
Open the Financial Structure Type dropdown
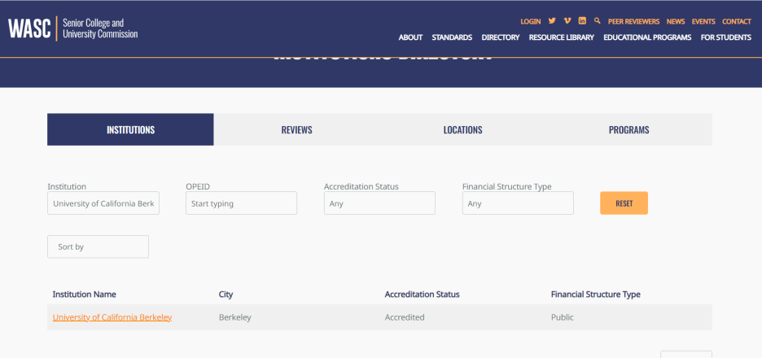pos(518,203)
